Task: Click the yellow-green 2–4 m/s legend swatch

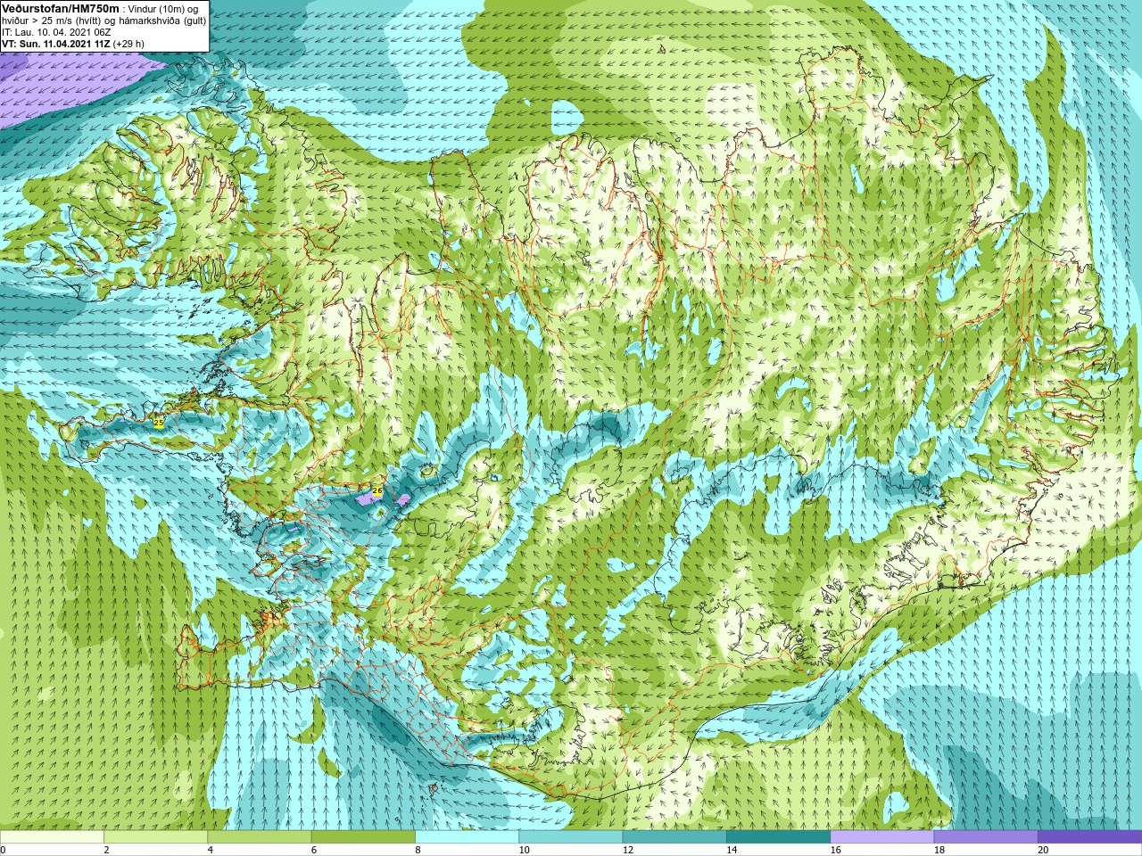Action: pos(155,837)
